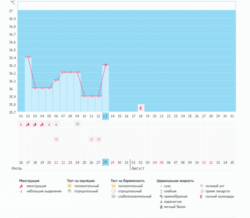Image resolution: width=250 pixels, height=218 pixels.
Task: Click the heart icon on day 12
Action: click(x=99, y=139)
